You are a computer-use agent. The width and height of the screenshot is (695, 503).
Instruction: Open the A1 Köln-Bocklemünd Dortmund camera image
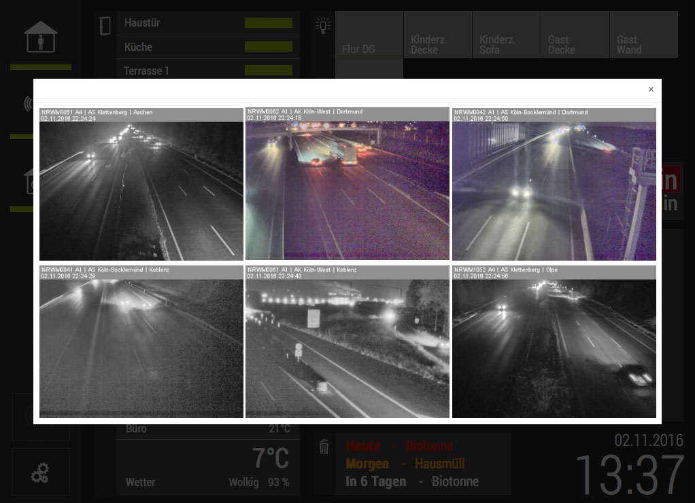[x=554, y=184]
